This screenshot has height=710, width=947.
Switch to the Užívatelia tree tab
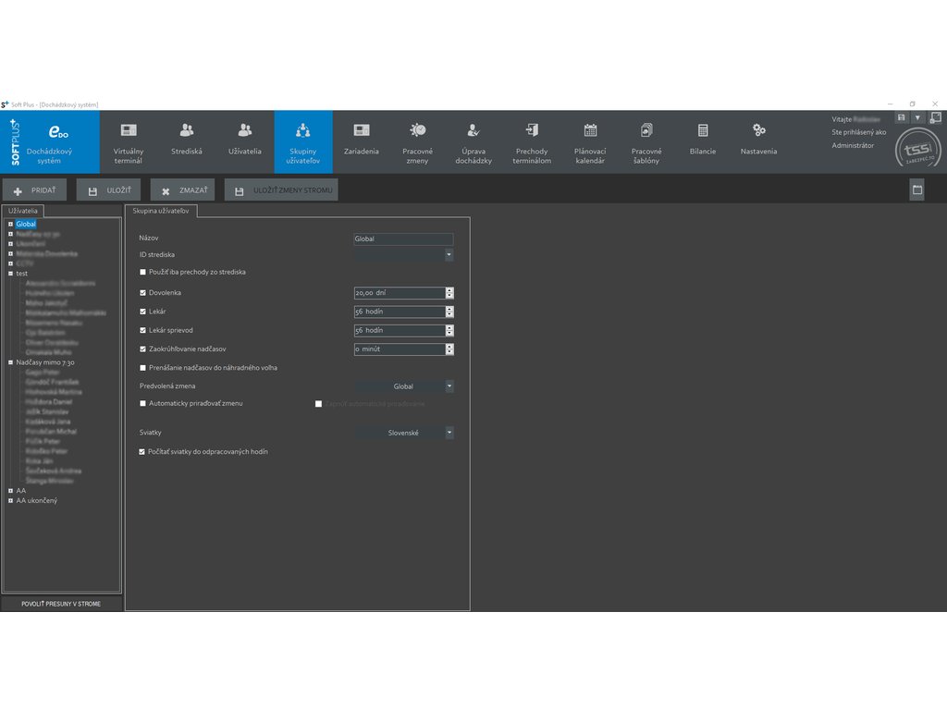pyautogui.click(x=23, y=211)
